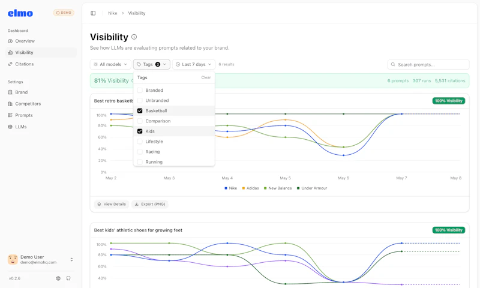The width and height of the screenshot is (480, 288).
Task: Open the Last 7 days dropdown
Action: coord(194,64)
